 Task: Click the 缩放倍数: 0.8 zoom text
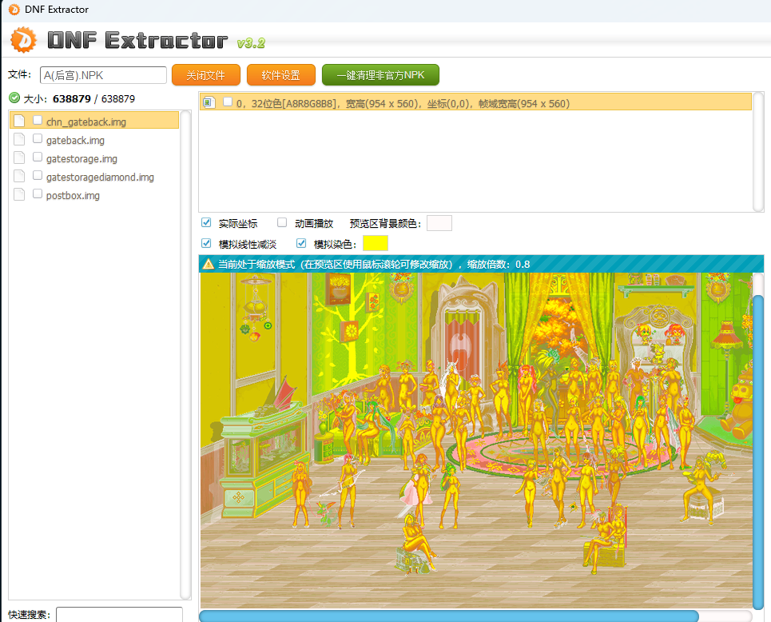[x=498, y=265]
